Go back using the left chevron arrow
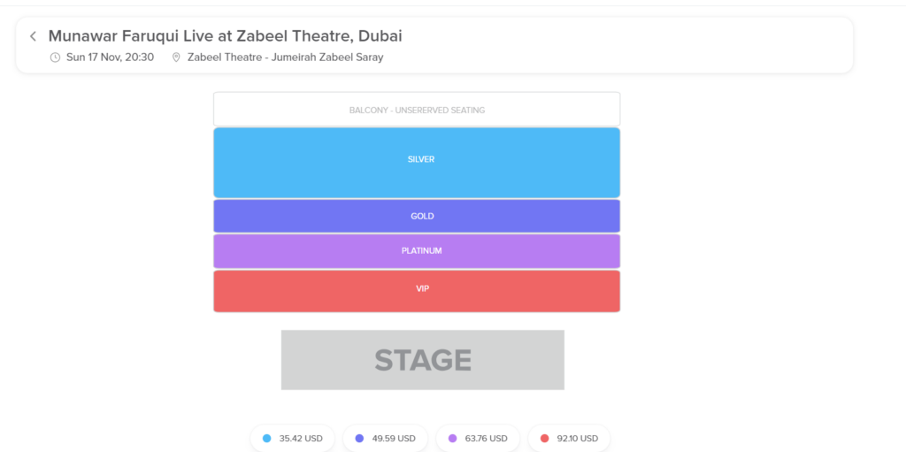 click(x=33, y=36)
